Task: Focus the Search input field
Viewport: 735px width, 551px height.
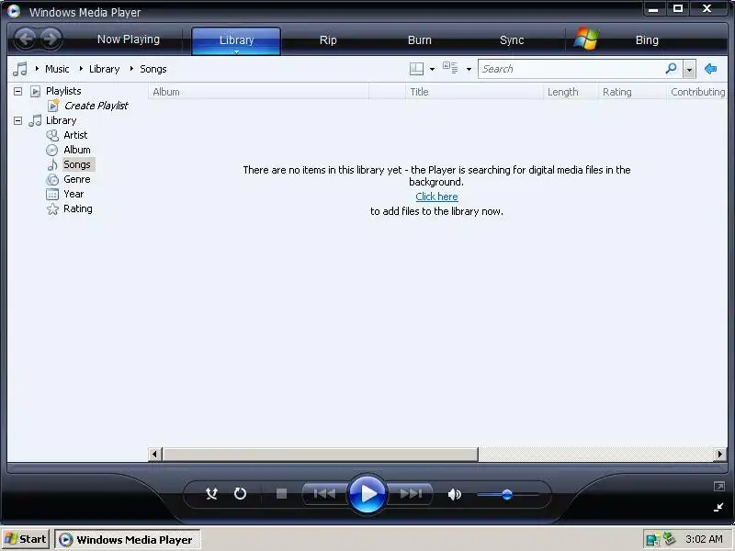Action: 571,69
